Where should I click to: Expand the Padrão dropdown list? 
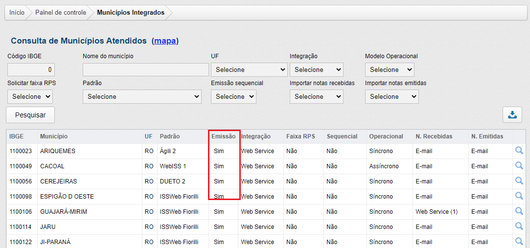click(142, 96)
